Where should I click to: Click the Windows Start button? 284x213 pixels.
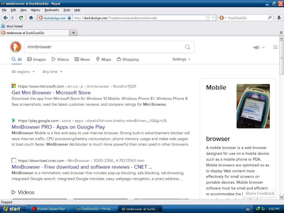pos(13,209)
